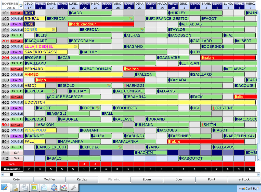This screenshot has height=192, width=261.
Task: Click the Zoom button
Action: (147, 179)
